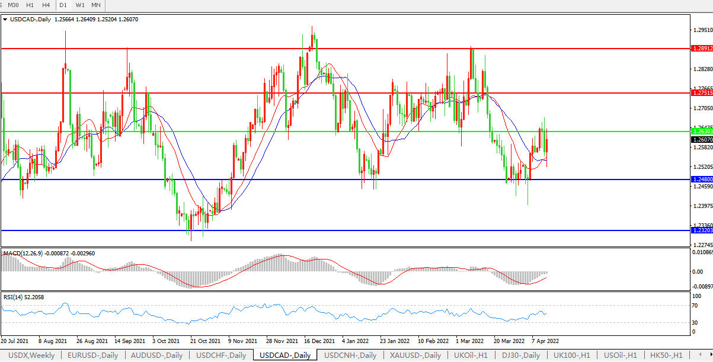Select the blue 1.24800 support price label
The image size is (713, 362).
tap(702, 180)
